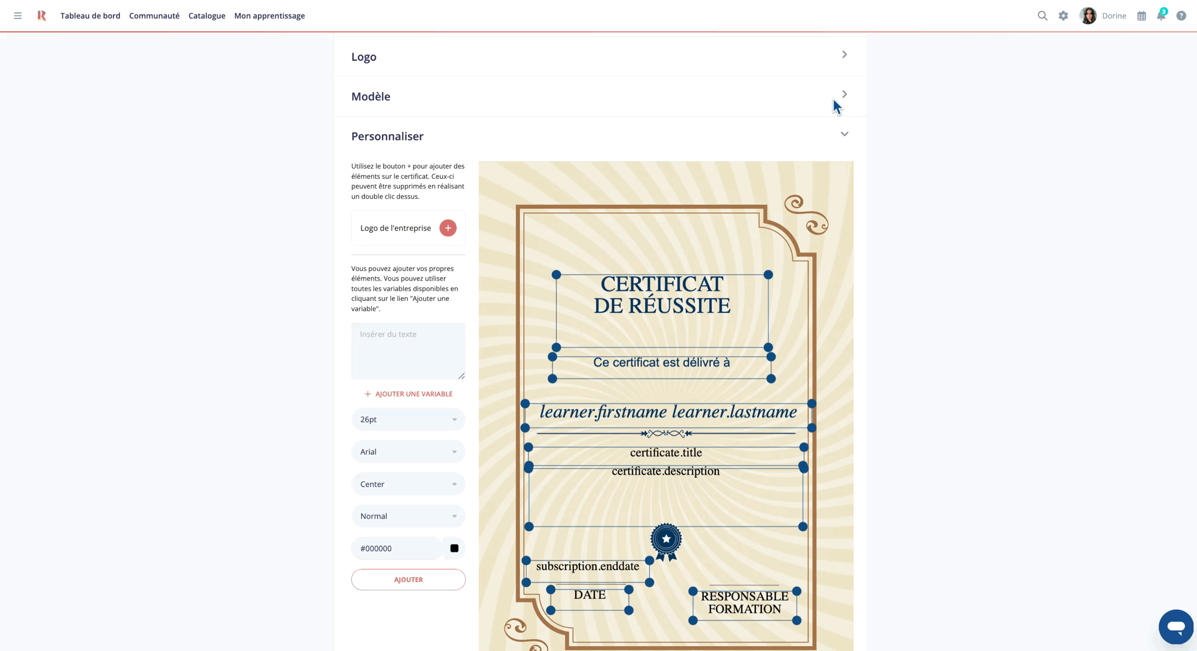This screenshot has height=651, width=1197.
Task: Click Ajouter une variable link
Action: coord(408,394)
